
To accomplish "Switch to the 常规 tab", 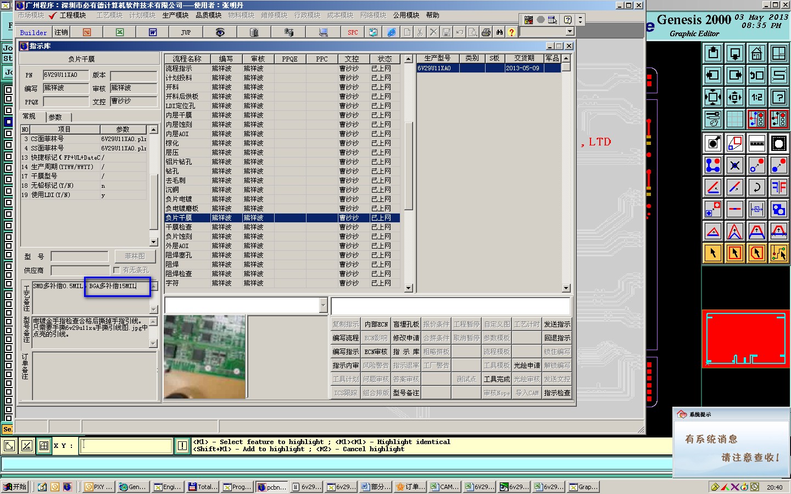I will pyautogui.click(x=29, y=116).
